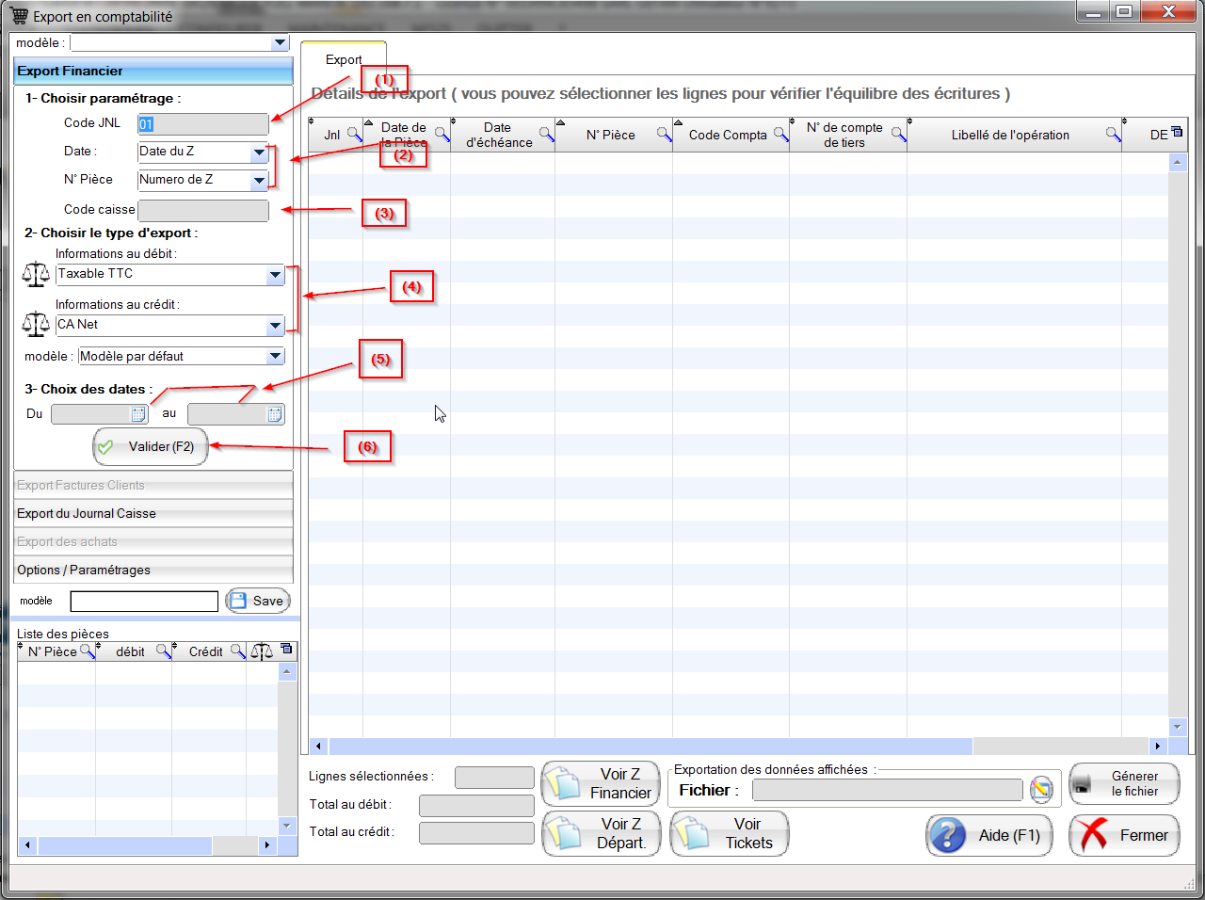The width and height of the screenshot is (1205, 900).
Task: Switch to the Export tab
Action: tap(344, 59)
